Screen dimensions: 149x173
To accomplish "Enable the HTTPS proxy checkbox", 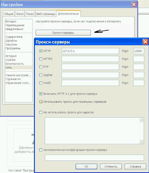I will click(x=41, y=59).
